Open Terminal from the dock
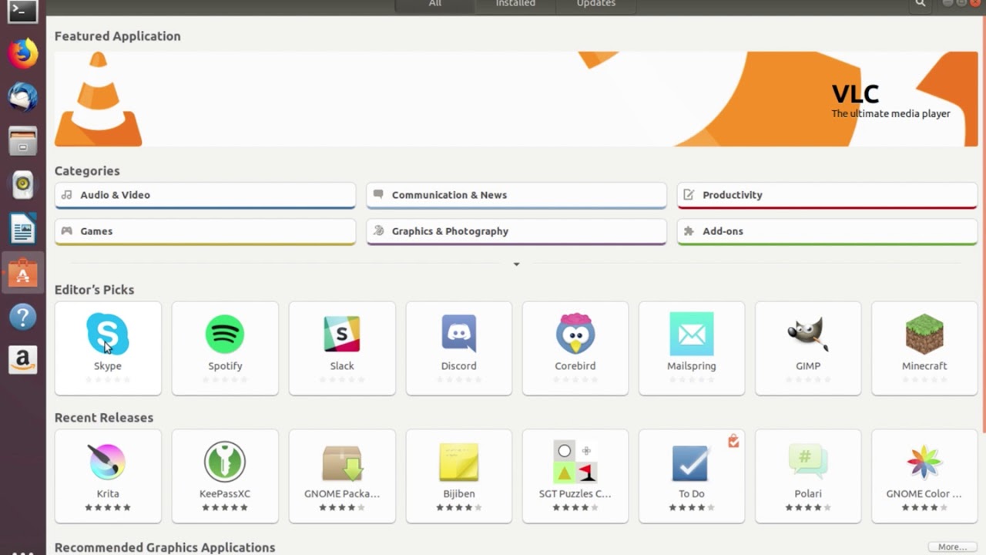986x555 pixels. pos(23,10)
